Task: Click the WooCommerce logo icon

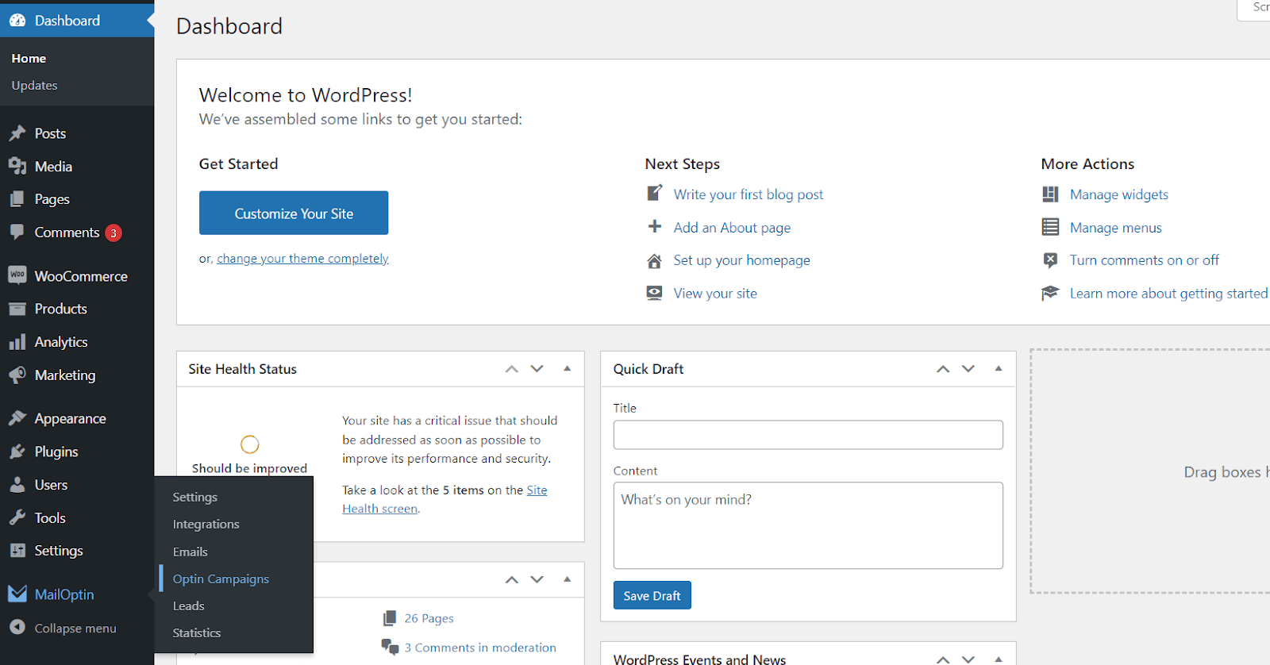Action: pyautogui.click(x=17, y=275)
